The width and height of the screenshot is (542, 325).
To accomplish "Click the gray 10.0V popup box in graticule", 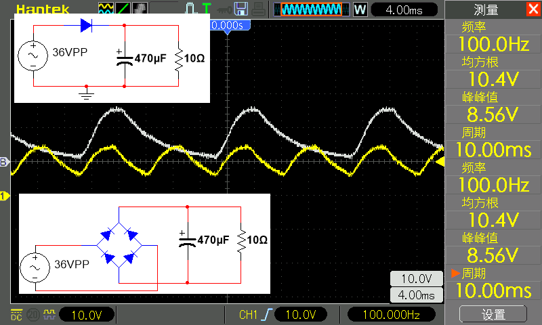I will [416, 278].
